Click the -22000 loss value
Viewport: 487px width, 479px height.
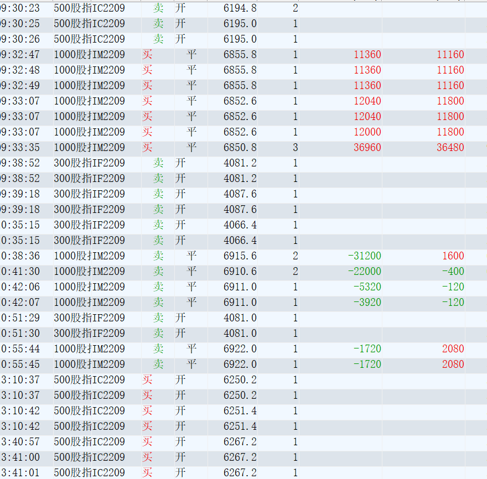tap(365, 272)
